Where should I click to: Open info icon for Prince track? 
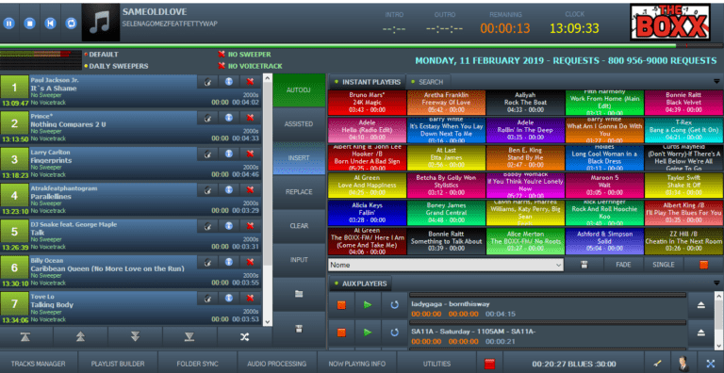(x=228, y=118)
